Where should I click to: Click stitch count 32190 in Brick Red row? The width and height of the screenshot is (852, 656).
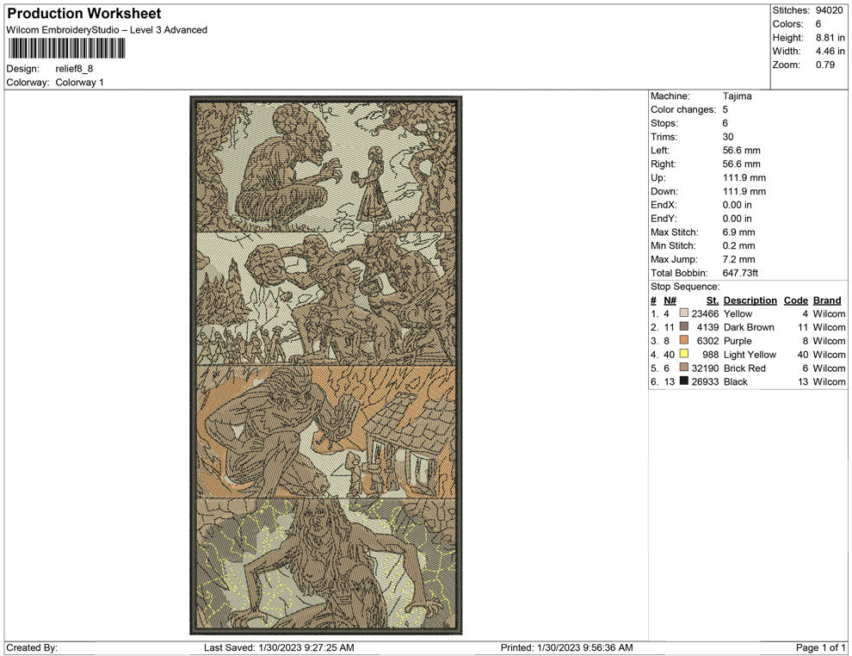tap(705, 368)
